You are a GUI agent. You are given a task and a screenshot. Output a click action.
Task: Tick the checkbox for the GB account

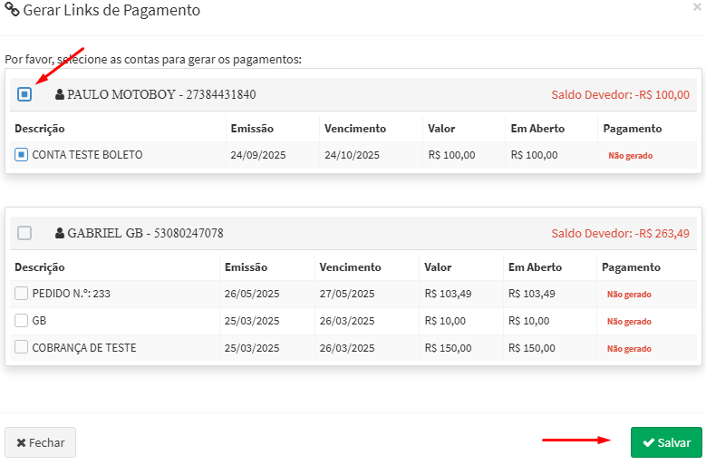[x=21, y=321]
